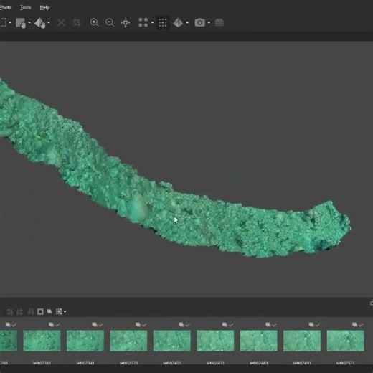Image resolution: width=373 pixels, height=373 pixels.
Task: Click the Crop Selection icon
Action: coord(77,23)
